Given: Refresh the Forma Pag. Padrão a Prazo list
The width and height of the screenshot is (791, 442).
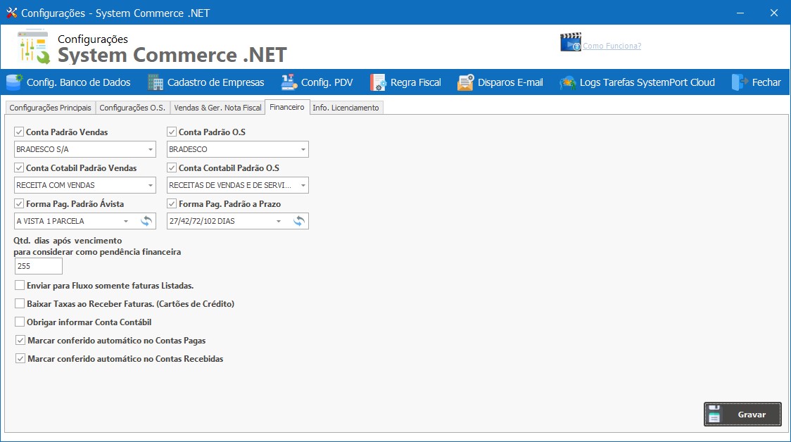Looking at the screenshot, I should pos(299,221).
